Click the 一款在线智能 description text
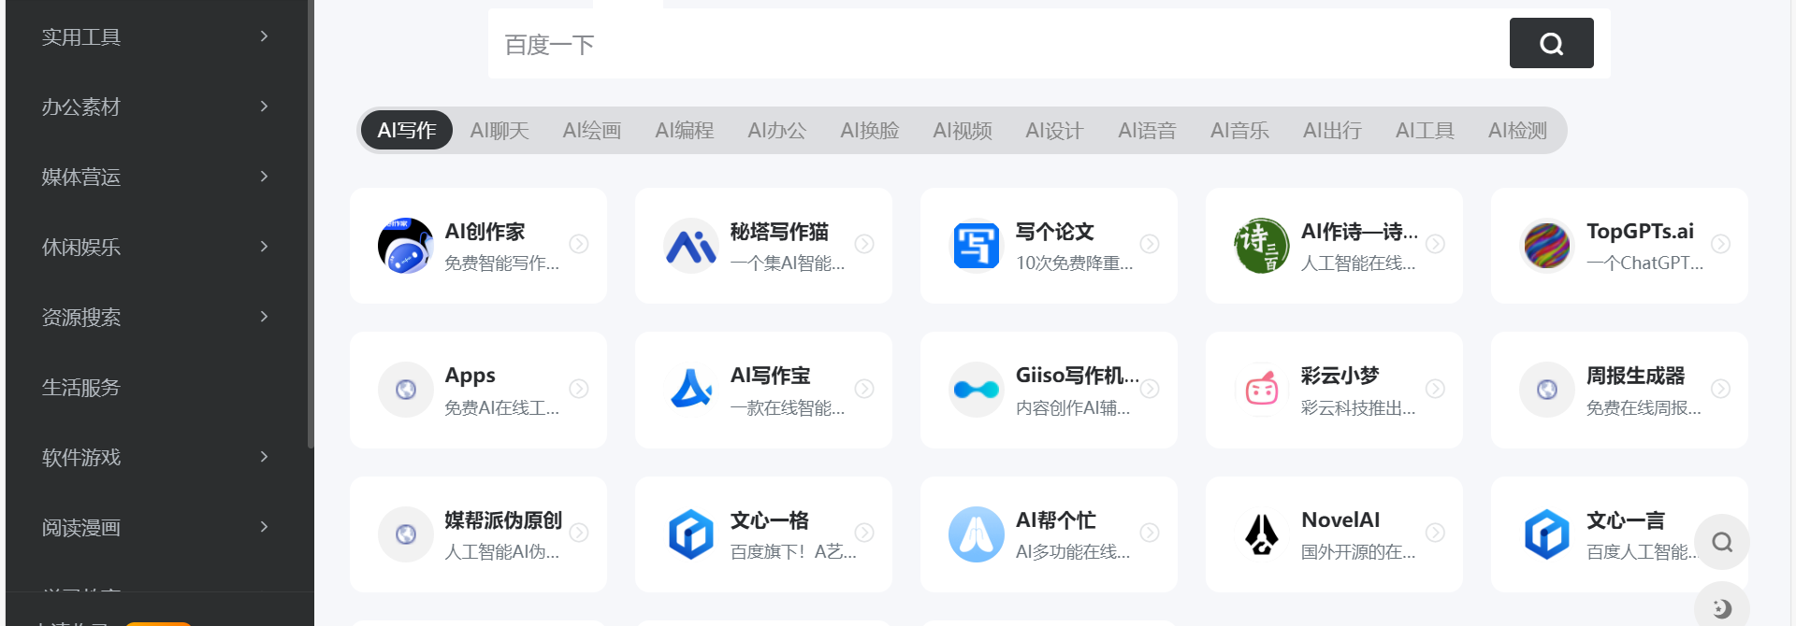 tap(788, 407)
